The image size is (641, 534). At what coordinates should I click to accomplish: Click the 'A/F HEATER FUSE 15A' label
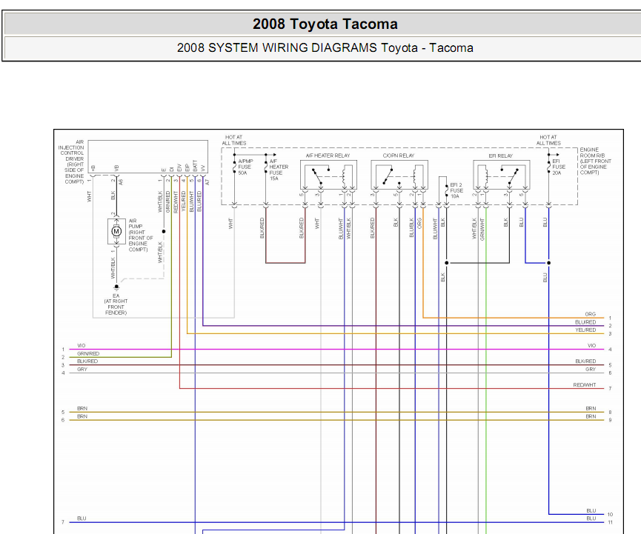[x=279, y=170]
